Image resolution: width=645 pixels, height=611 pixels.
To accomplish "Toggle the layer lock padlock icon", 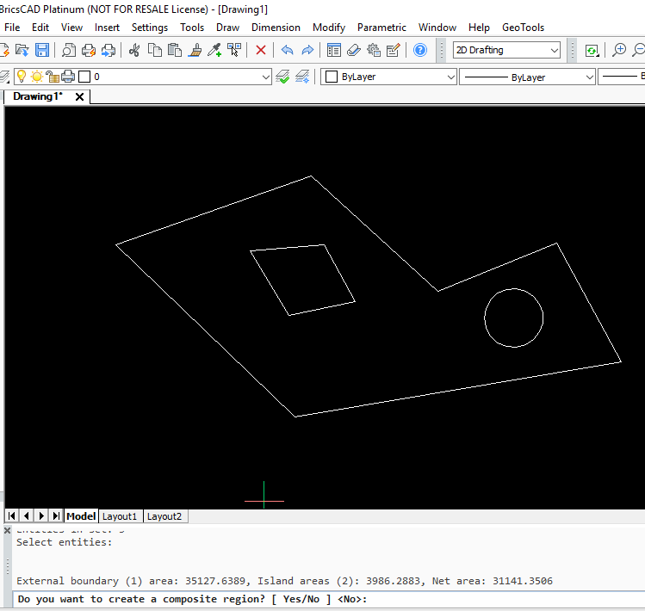I will [53, 77].
